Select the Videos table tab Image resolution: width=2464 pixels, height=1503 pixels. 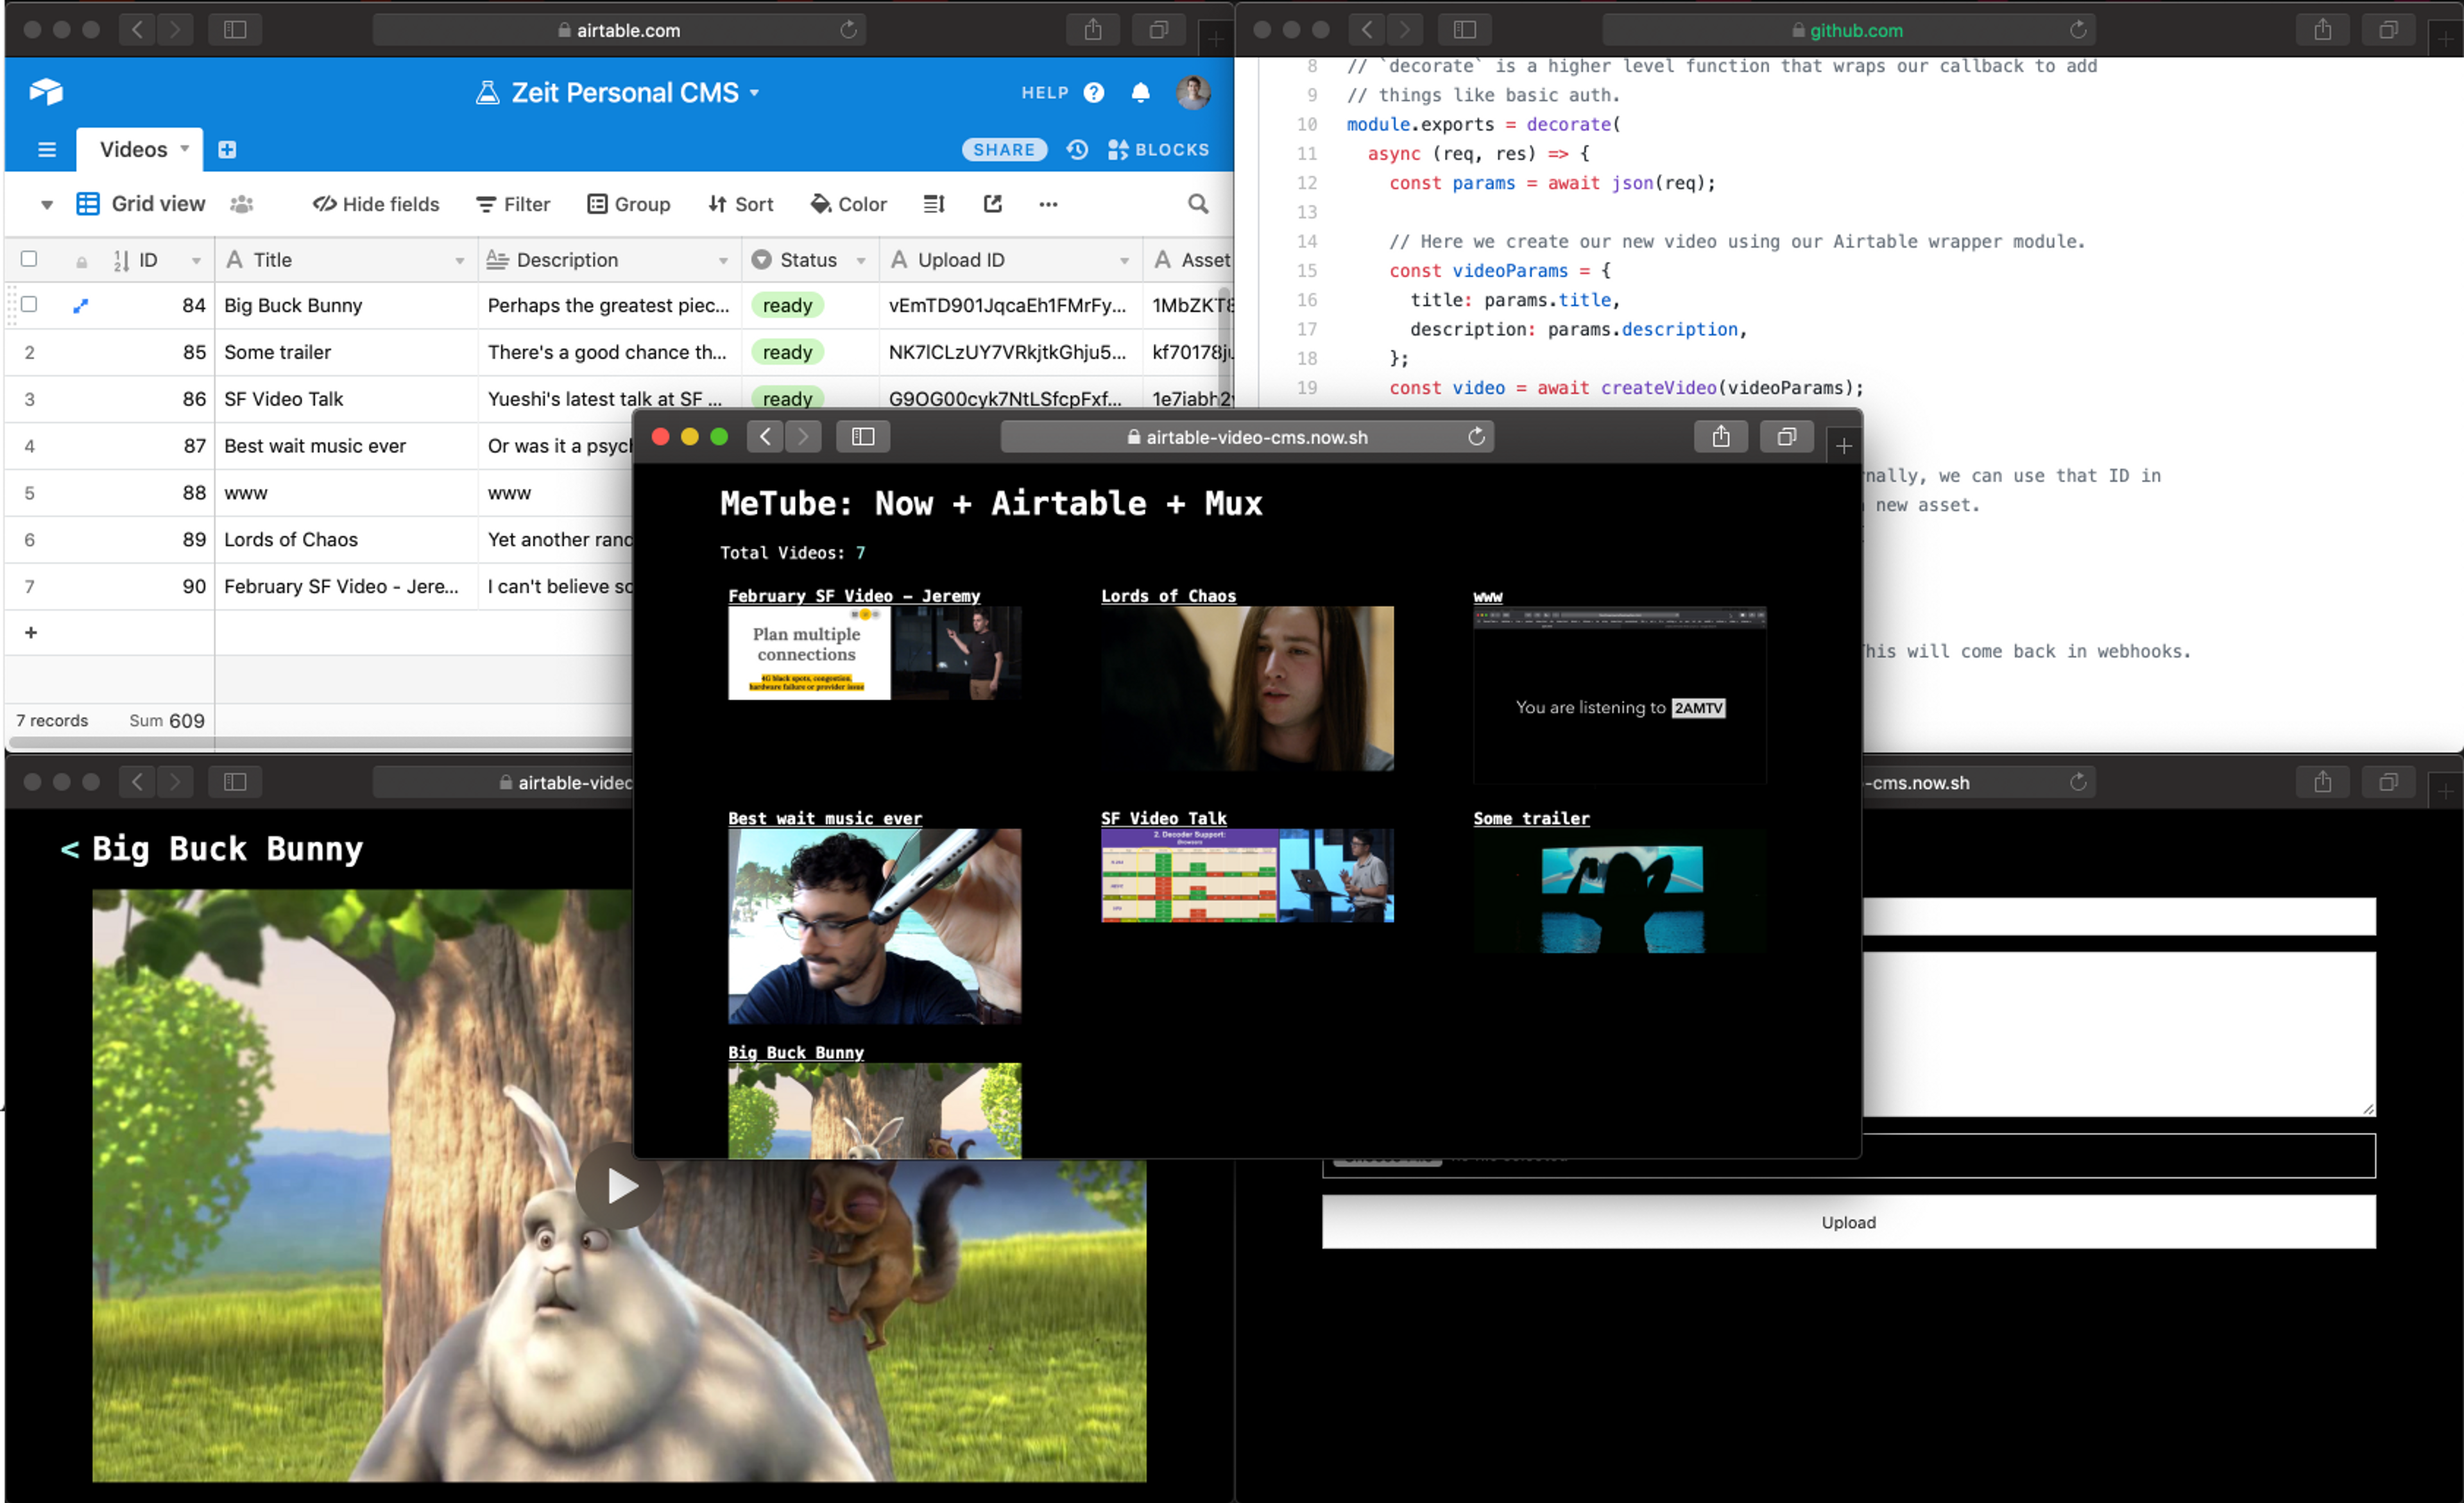(x=133, y=150)
